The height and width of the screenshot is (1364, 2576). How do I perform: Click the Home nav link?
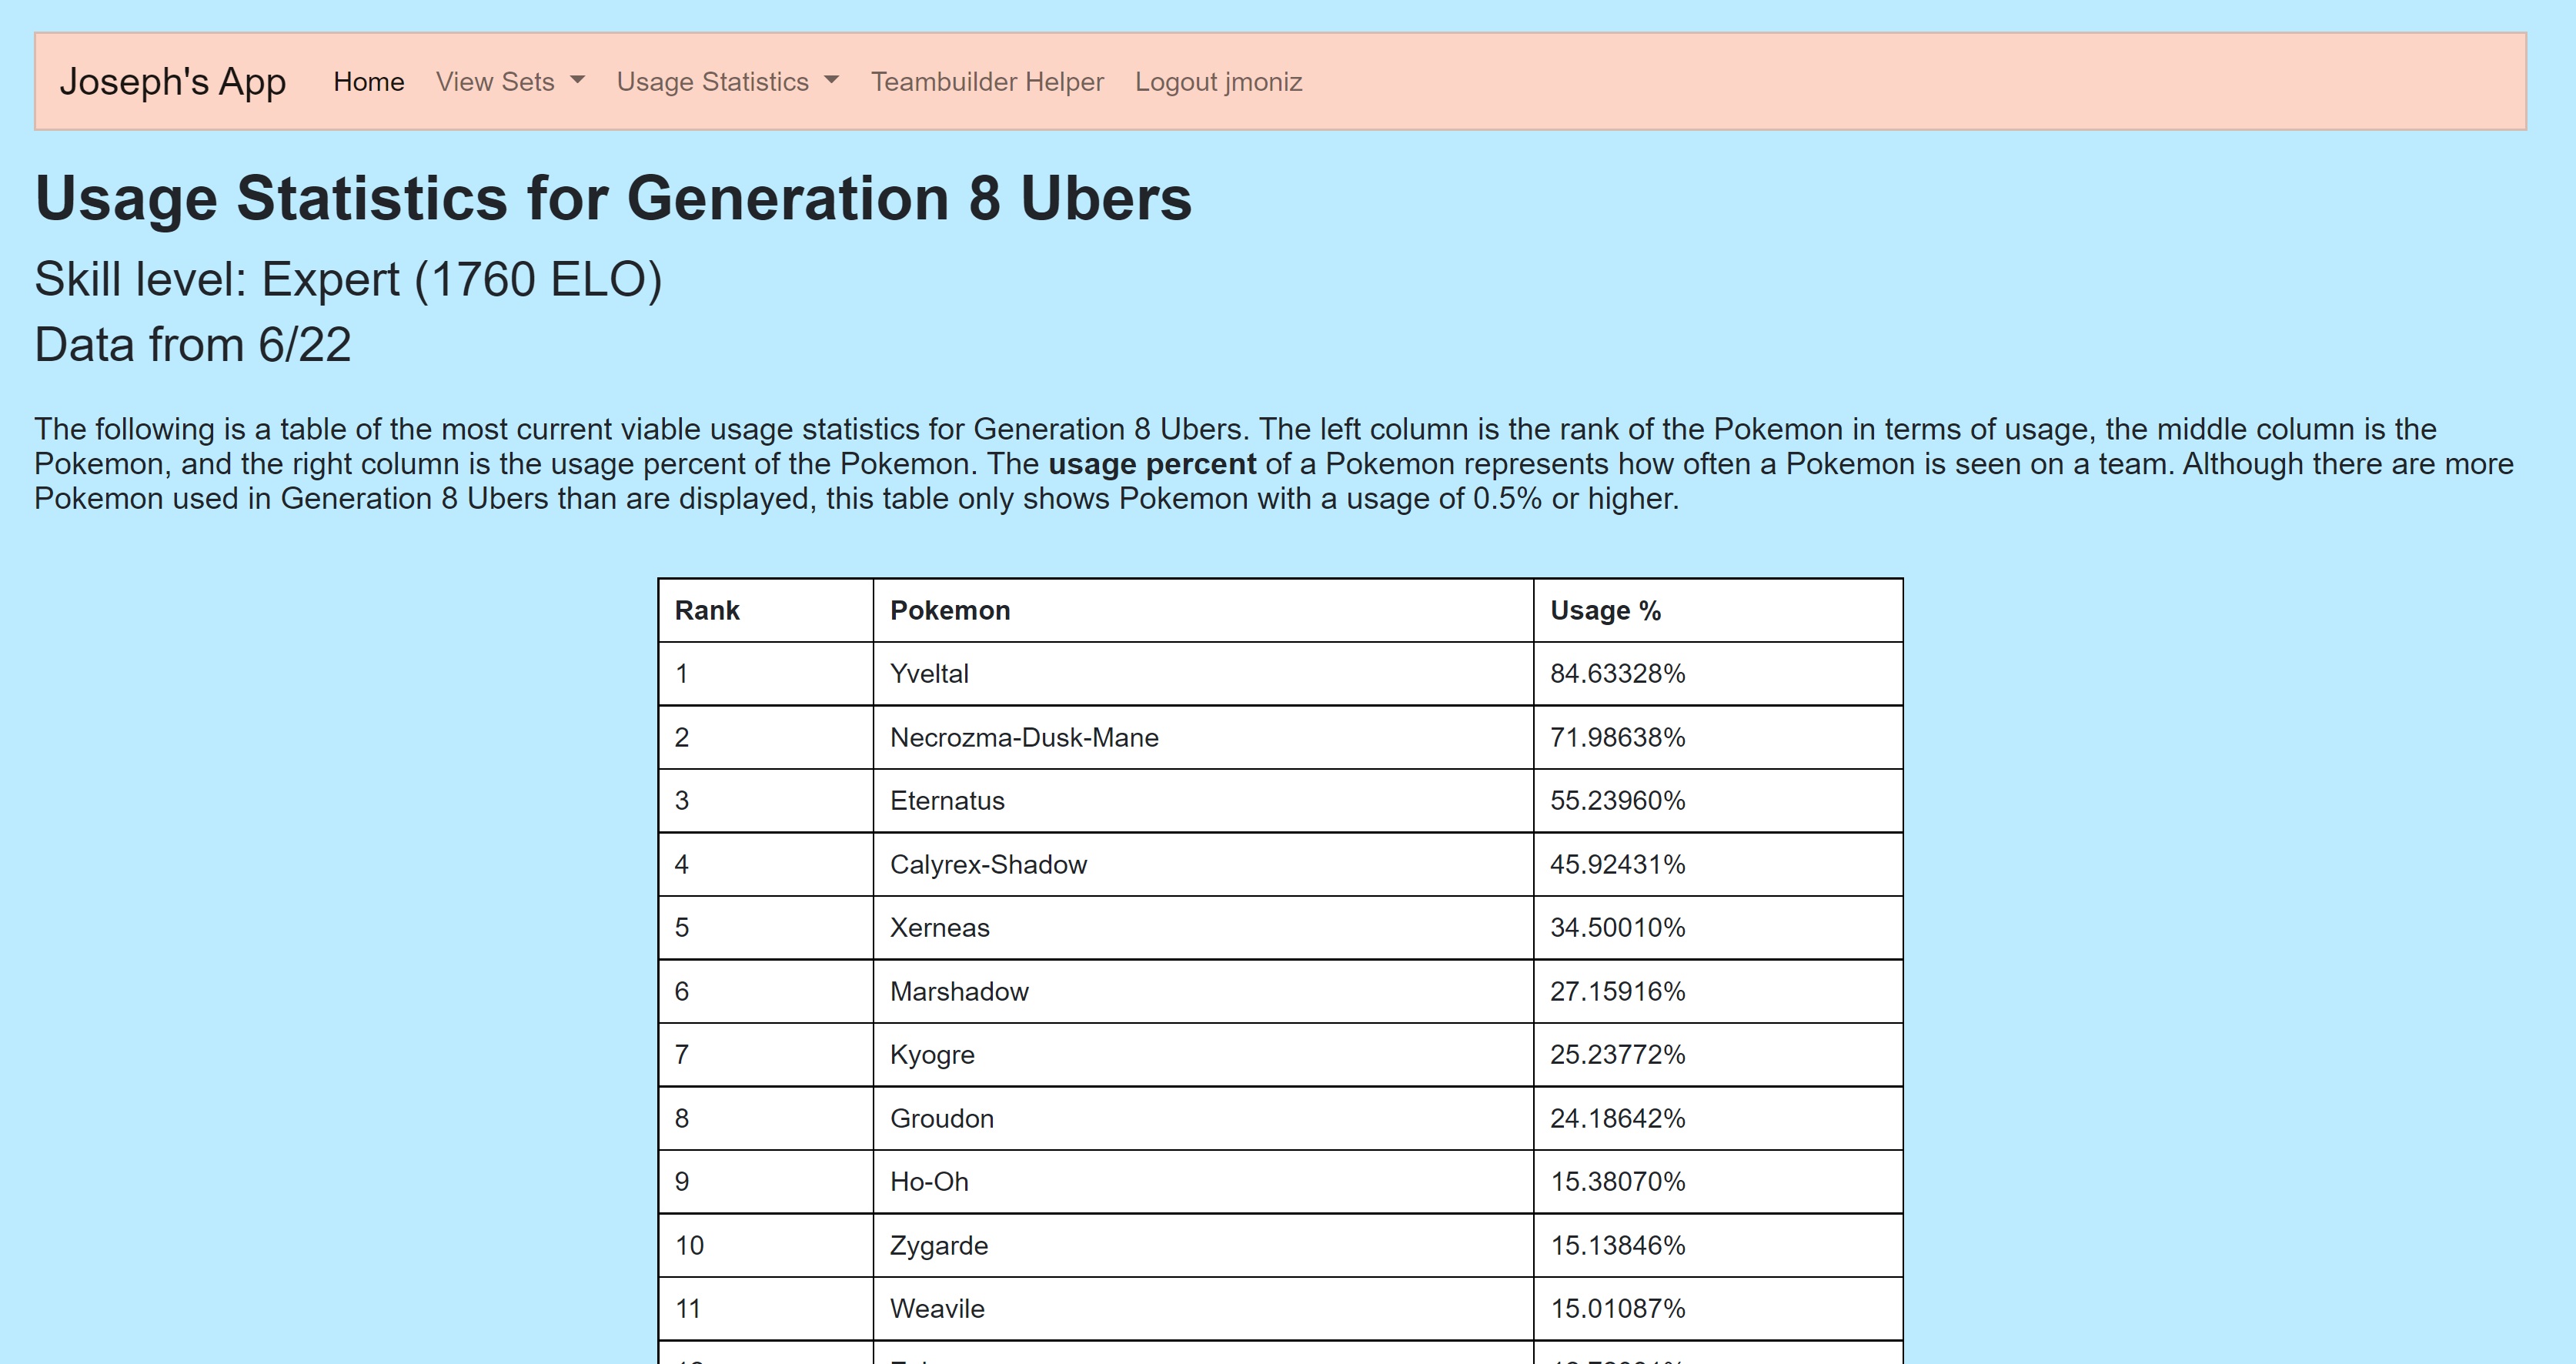pyautogui.click(x=368, y=82)
